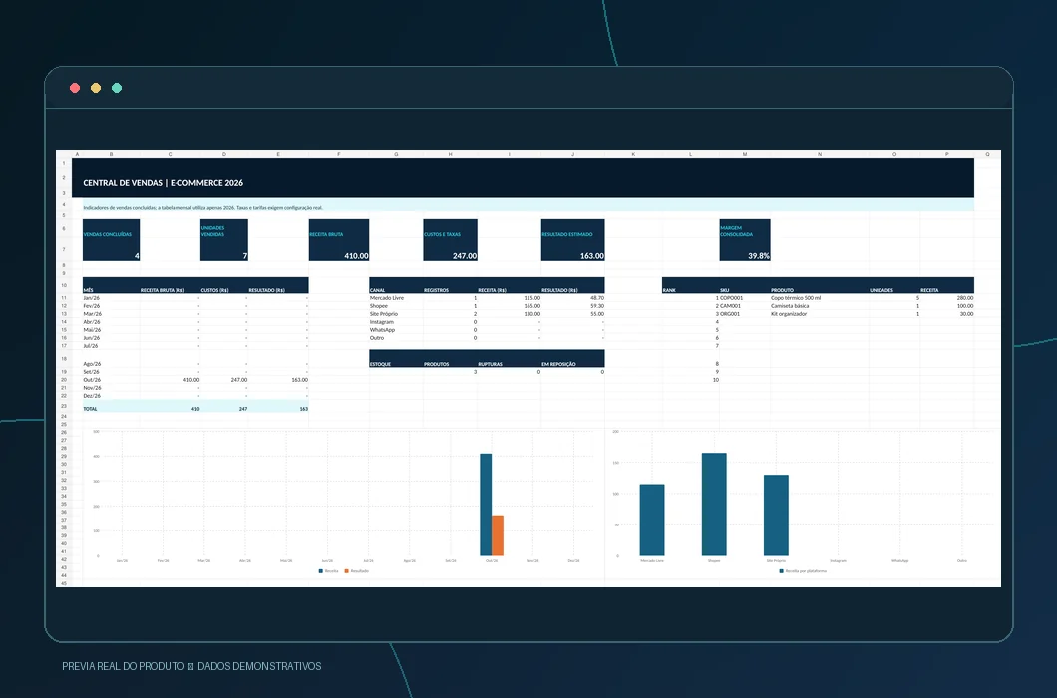Click the REGISTROS column heading
This screenshot has width=1057, height=698.
point(436,290)
